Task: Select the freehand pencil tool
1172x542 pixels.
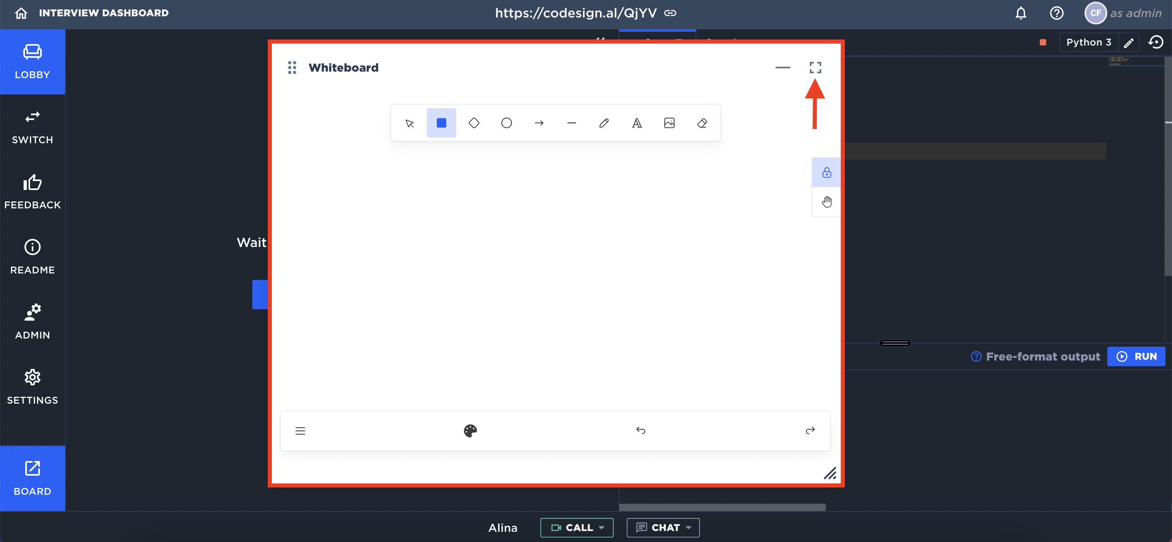Action: click(604, 123)
